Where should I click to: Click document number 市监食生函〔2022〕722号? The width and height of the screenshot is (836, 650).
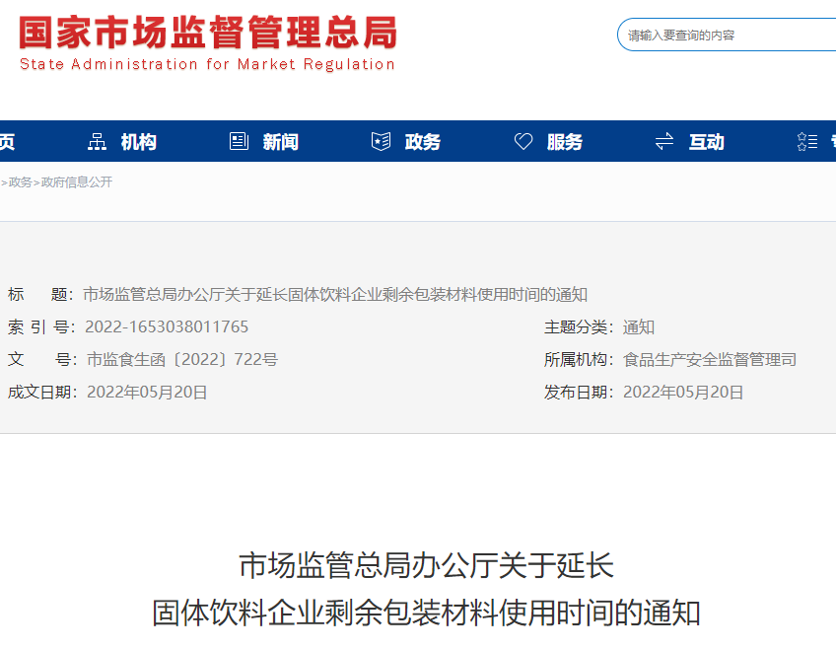click(x=182, y=359)
